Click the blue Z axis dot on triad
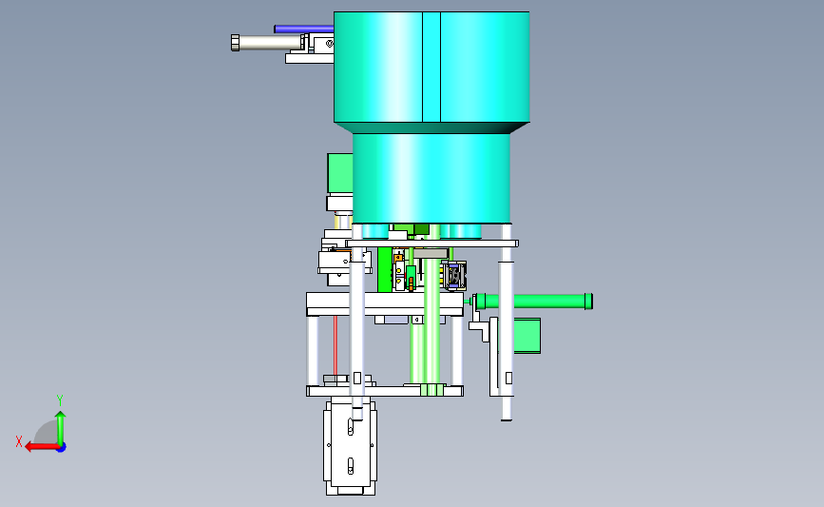This screenshot has width=824, height=507. (x=62, y=448)
